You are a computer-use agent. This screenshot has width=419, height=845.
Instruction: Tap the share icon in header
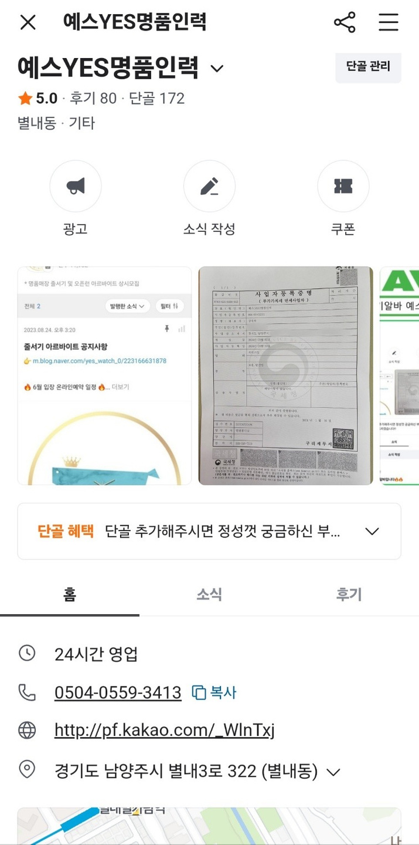[345, 22]
